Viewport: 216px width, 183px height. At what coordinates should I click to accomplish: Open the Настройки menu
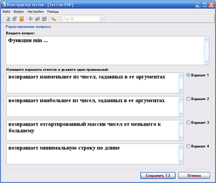[36, 12]
